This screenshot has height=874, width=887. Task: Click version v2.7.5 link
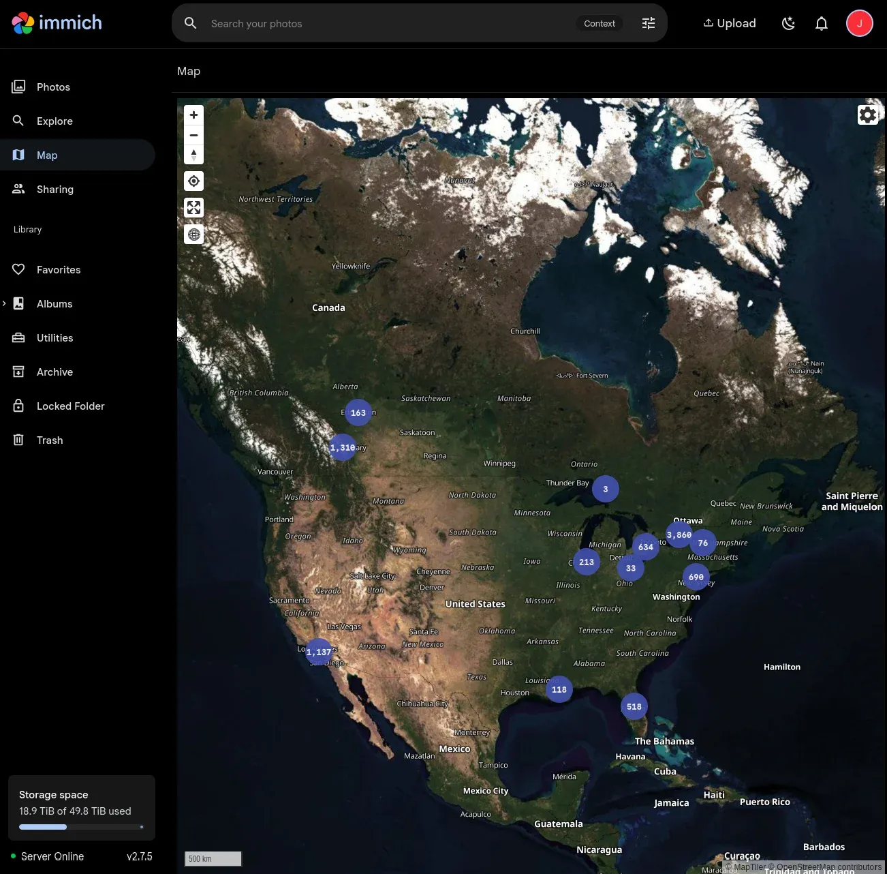[140, 856]
